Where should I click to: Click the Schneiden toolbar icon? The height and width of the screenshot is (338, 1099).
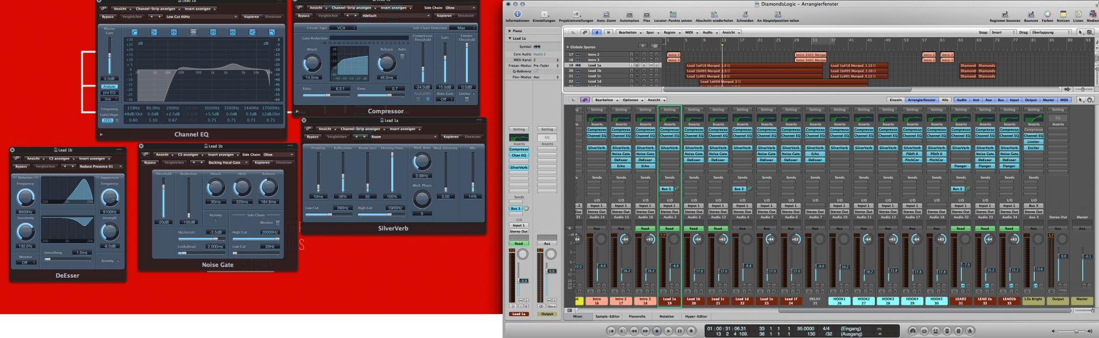click(745, 14)
